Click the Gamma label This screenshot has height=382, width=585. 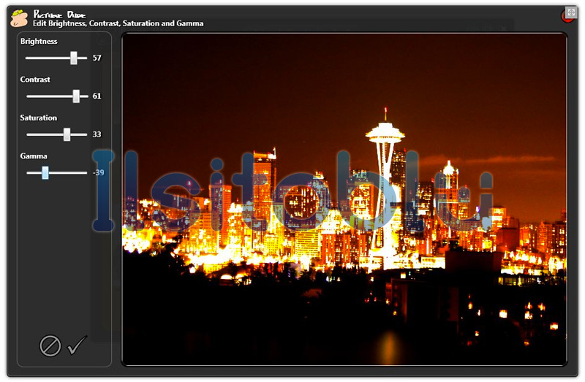pos(34,156)
